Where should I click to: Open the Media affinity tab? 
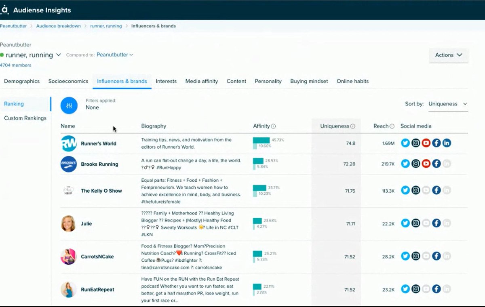pos(202,81)
